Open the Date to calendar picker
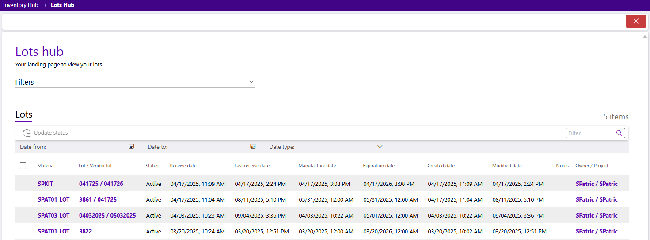The height and width of the screenshot is (240, 650). click(x=253, y=147)
